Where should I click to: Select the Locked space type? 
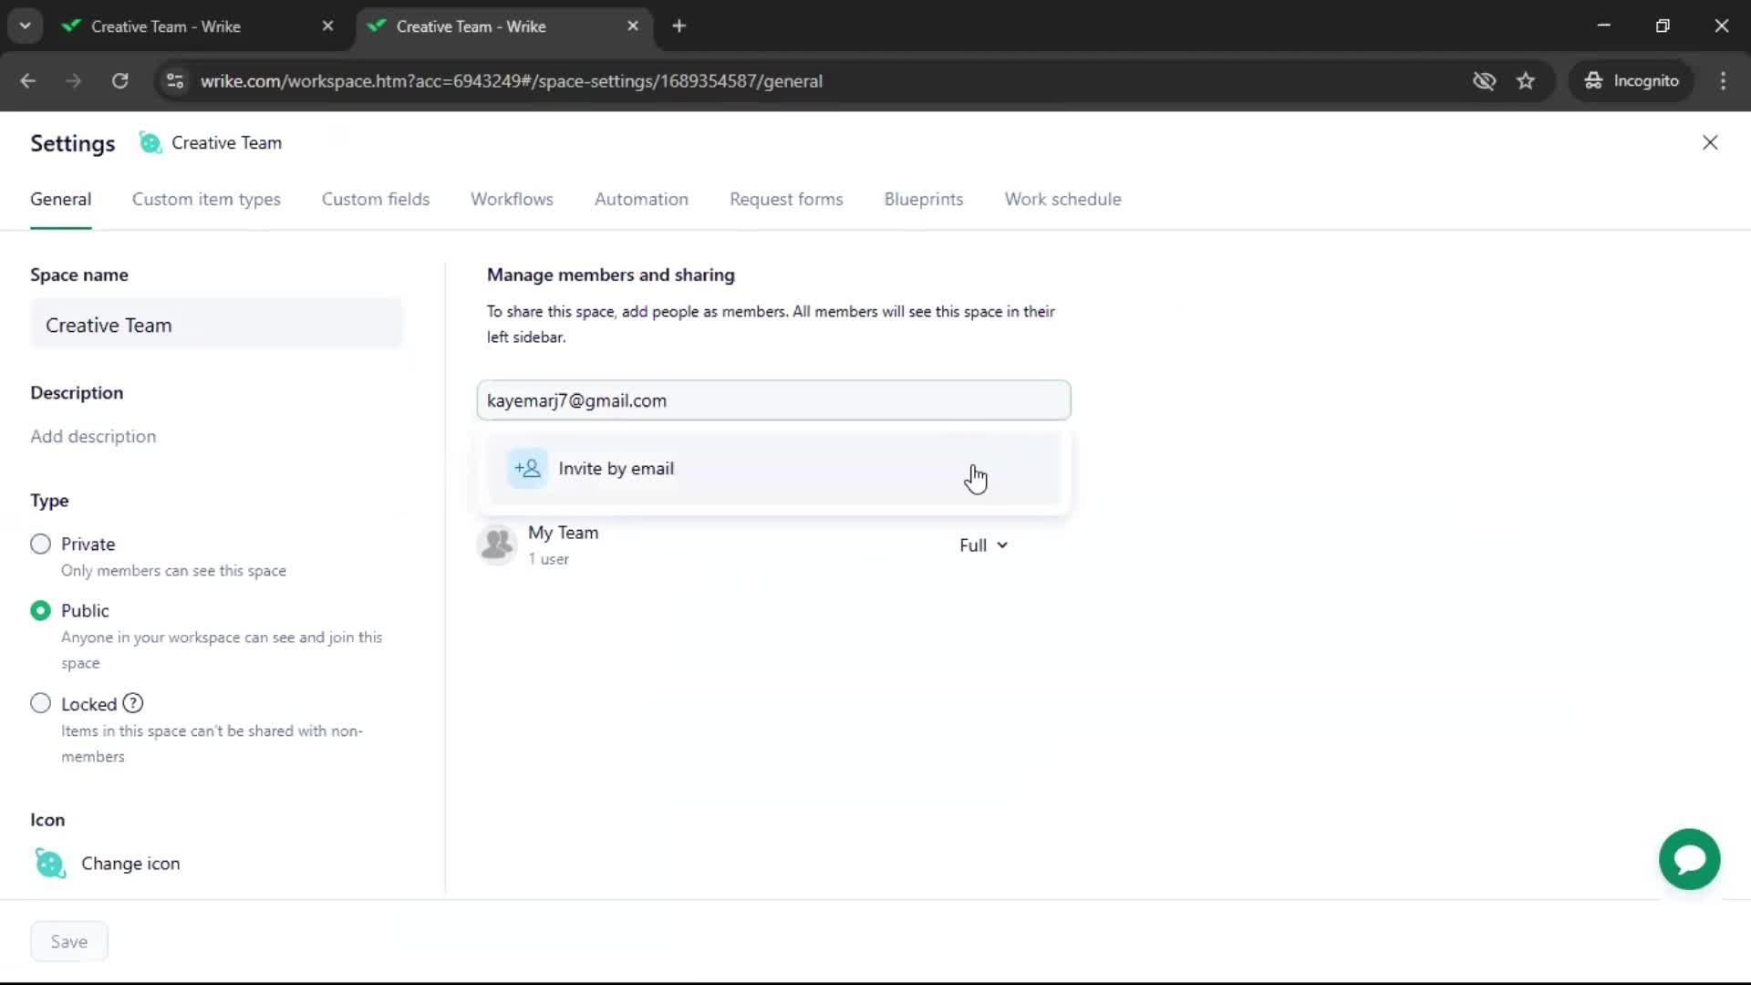pos(40,703)
